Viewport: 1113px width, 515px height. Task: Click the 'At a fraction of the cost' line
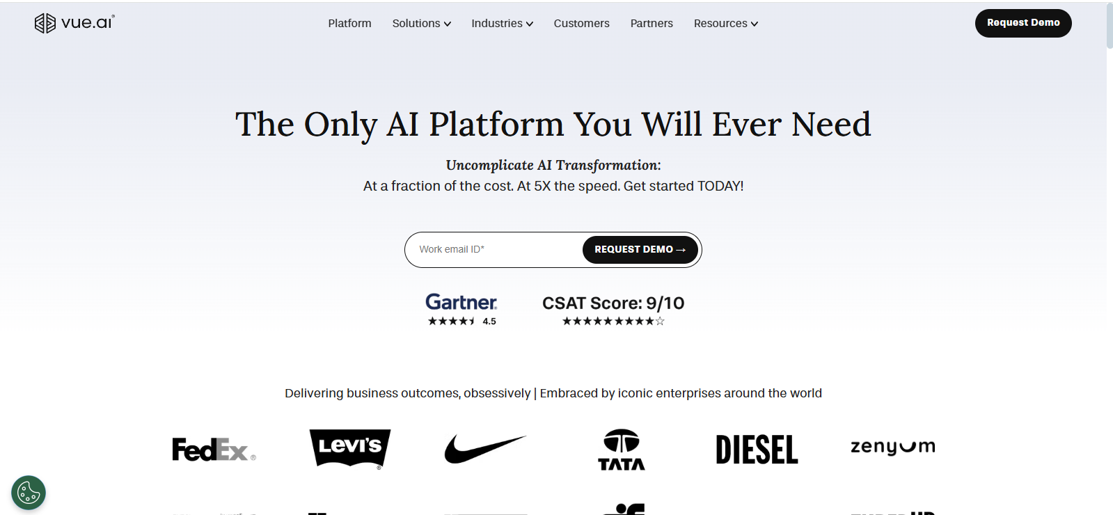coord(553,186)
